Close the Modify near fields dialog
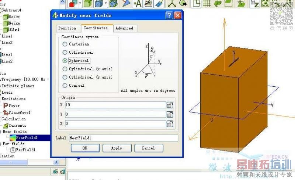Image resolution: width=295 pixels, height=180 pixels. point(178,15)
